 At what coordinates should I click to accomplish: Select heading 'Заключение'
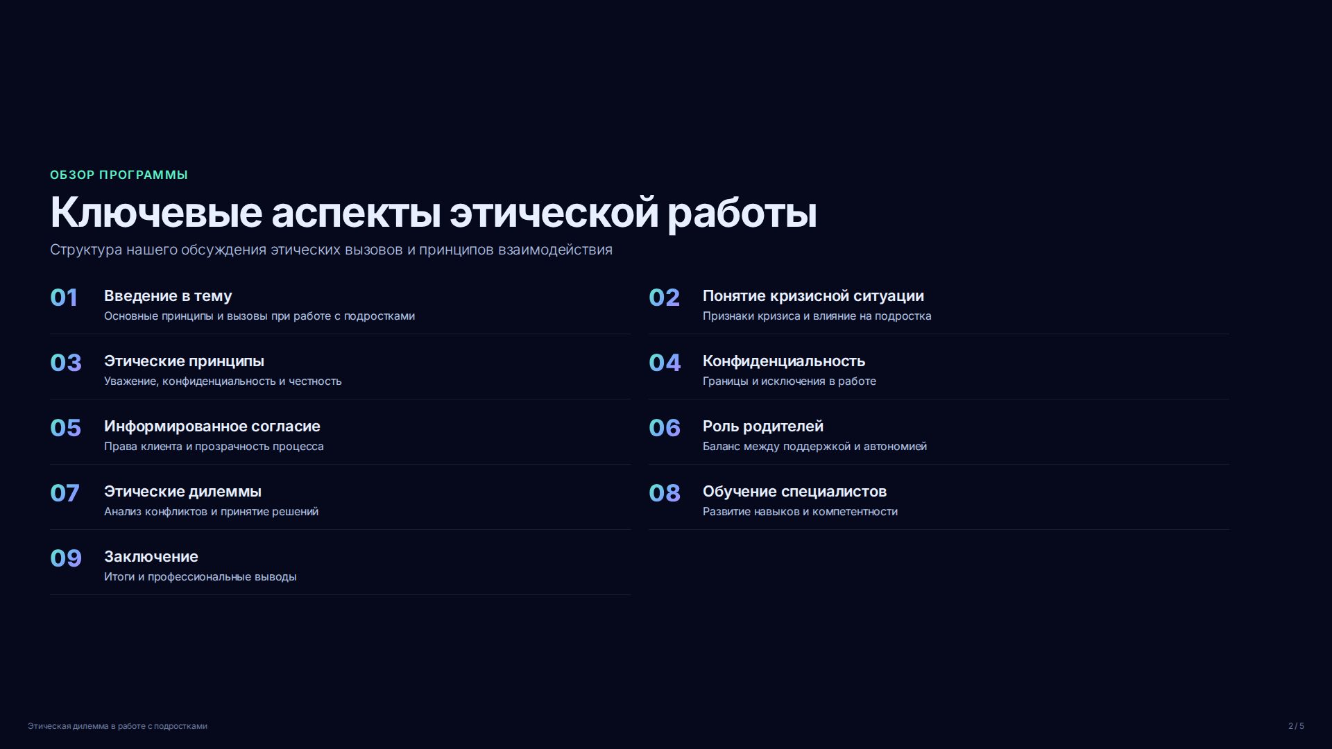151,557
